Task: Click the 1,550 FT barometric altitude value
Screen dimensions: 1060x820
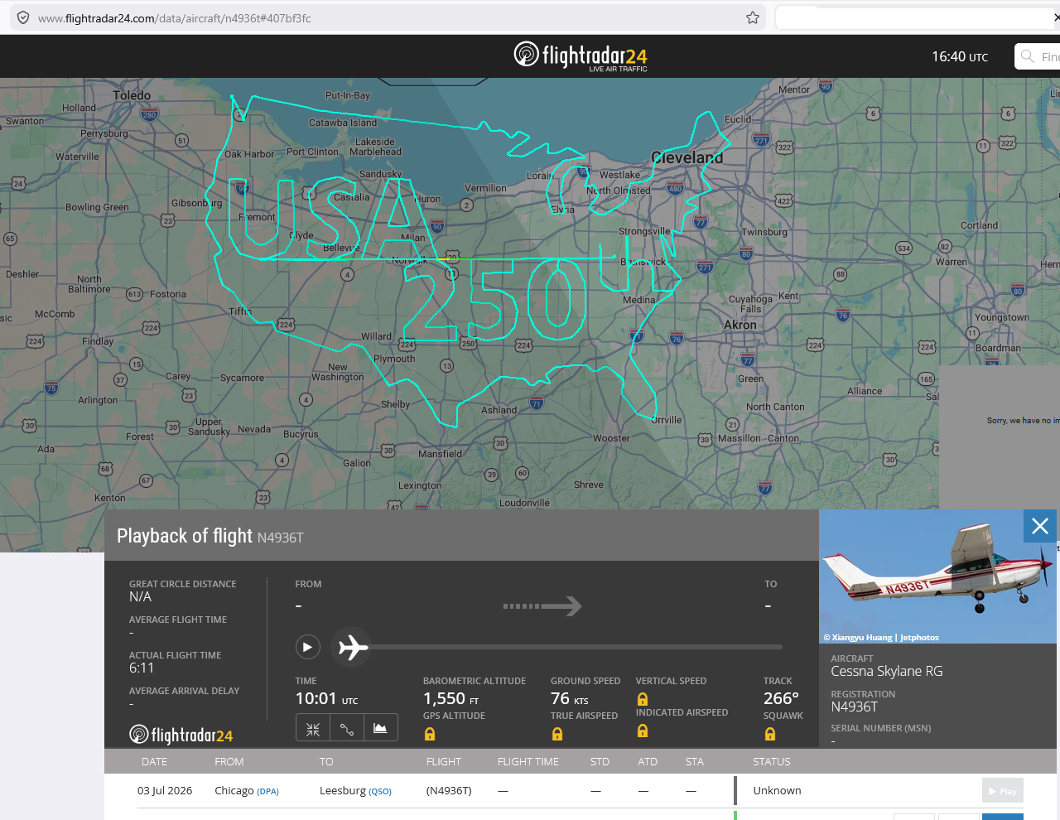Action: pyautogui.click(x=451, y=699)
